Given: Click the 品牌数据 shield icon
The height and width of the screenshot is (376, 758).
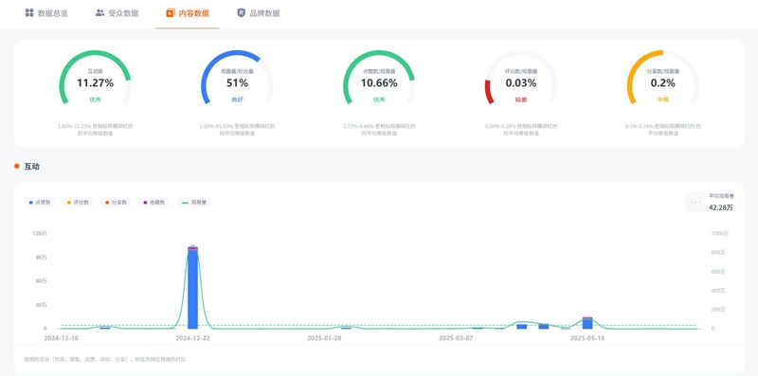Looking at the screenshot, I should coord(242,13).
